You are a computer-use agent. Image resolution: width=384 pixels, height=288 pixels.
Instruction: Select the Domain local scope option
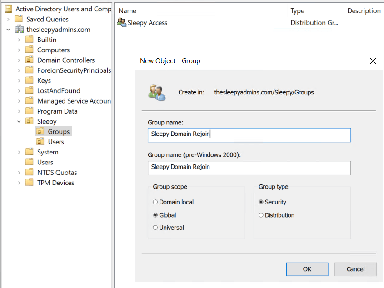pos(155,202)
